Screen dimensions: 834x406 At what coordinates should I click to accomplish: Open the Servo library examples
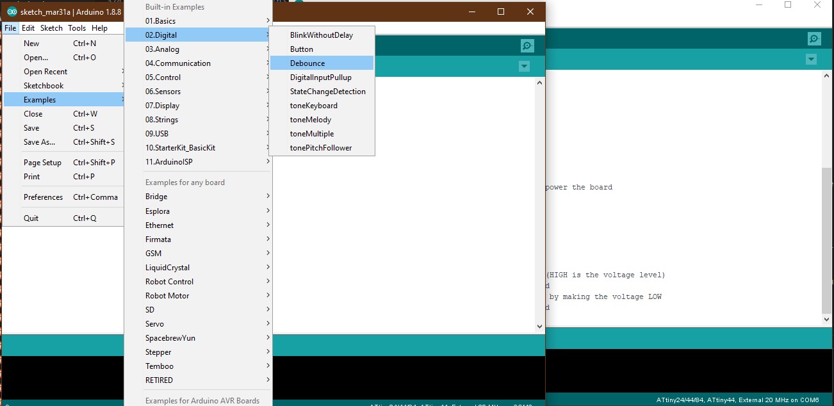pos(199,324)
